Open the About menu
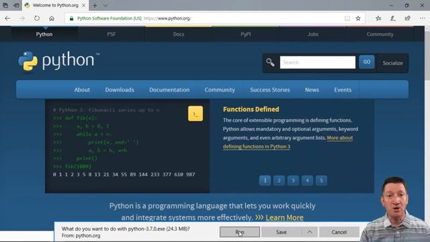This screenshot has width=430, height=242. pyautogui.click(x=82, y=89)
